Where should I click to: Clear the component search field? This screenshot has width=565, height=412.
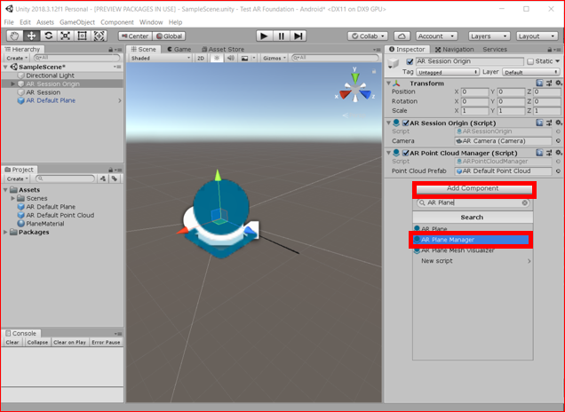[525, 202]
